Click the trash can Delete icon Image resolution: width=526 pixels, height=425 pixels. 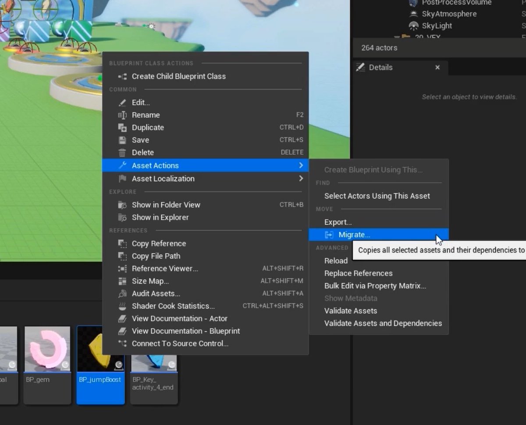pos(122,153)
